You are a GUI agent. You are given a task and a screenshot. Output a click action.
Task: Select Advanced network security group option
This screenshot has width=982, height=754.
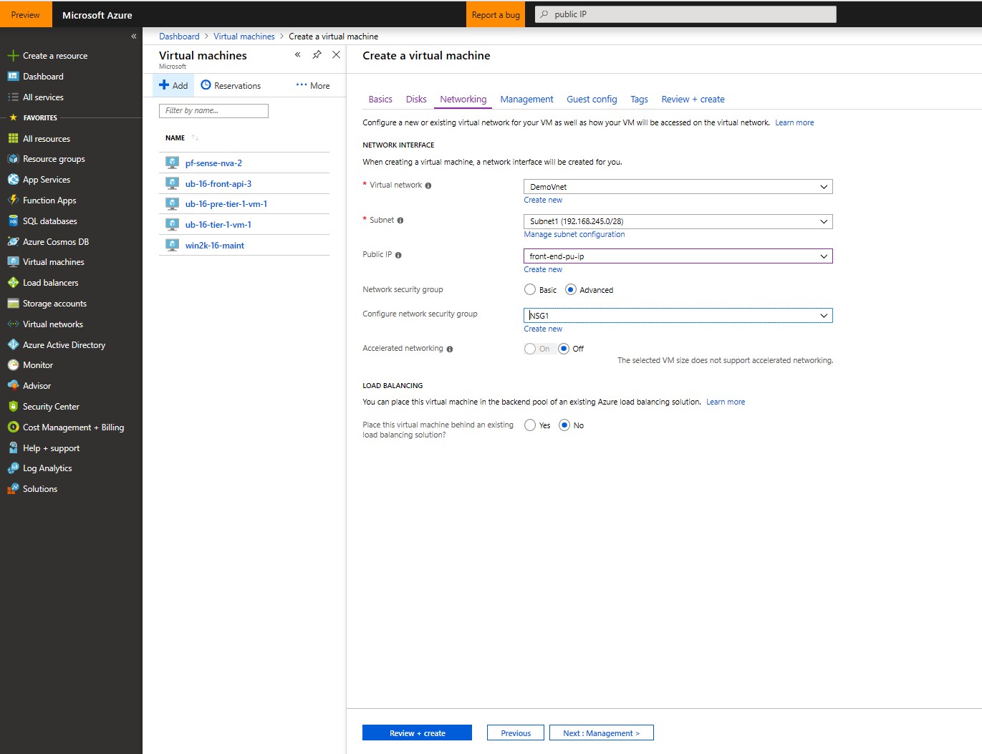571,290
